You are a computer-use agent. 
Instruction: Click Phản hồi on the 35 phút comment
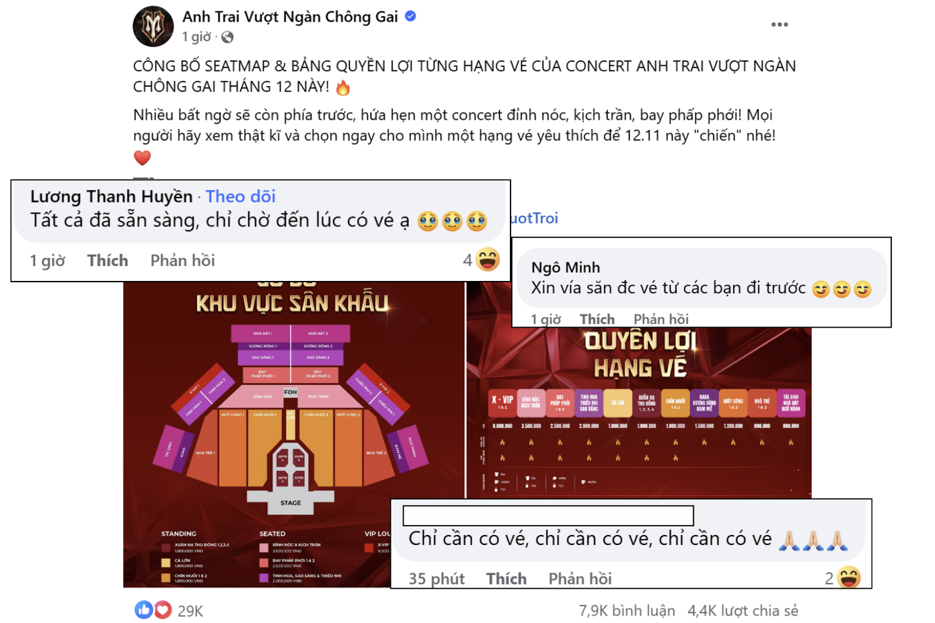pyautogui.click(x=580, y=579)
